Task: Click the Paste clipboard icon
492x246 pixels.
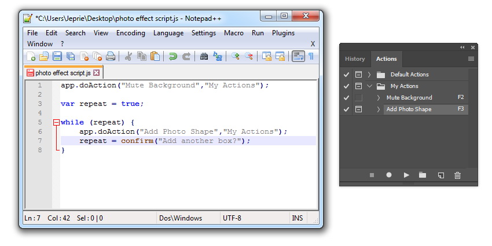Action: coord(155,57)
